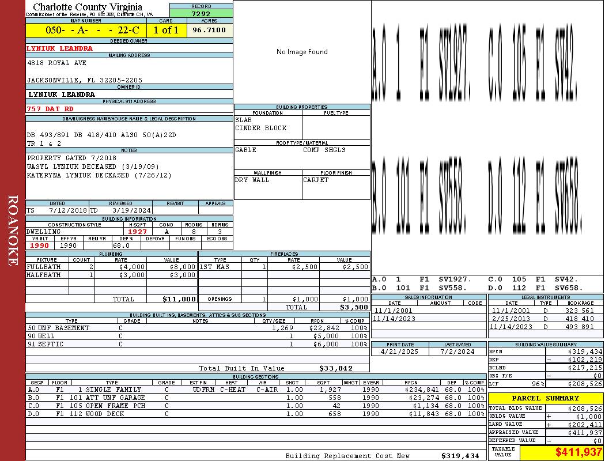Click note KATERYNA LYNIUK DECEASED

pyautogui.click(x=99, y=175)
